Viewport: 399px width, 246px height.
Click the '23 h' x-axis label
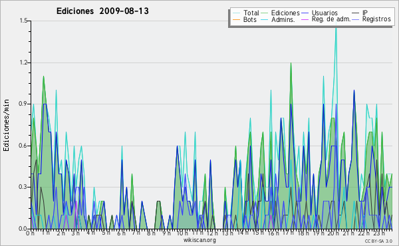[379, 233]
